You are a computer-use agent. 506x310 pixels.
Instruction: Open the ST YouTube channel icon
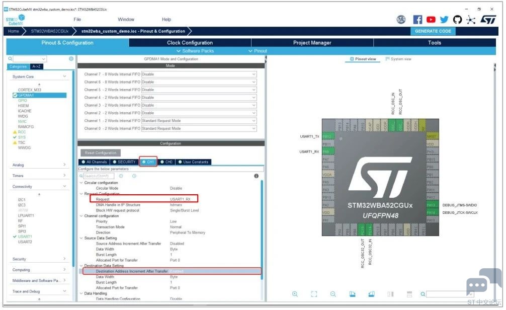(431, 20)
